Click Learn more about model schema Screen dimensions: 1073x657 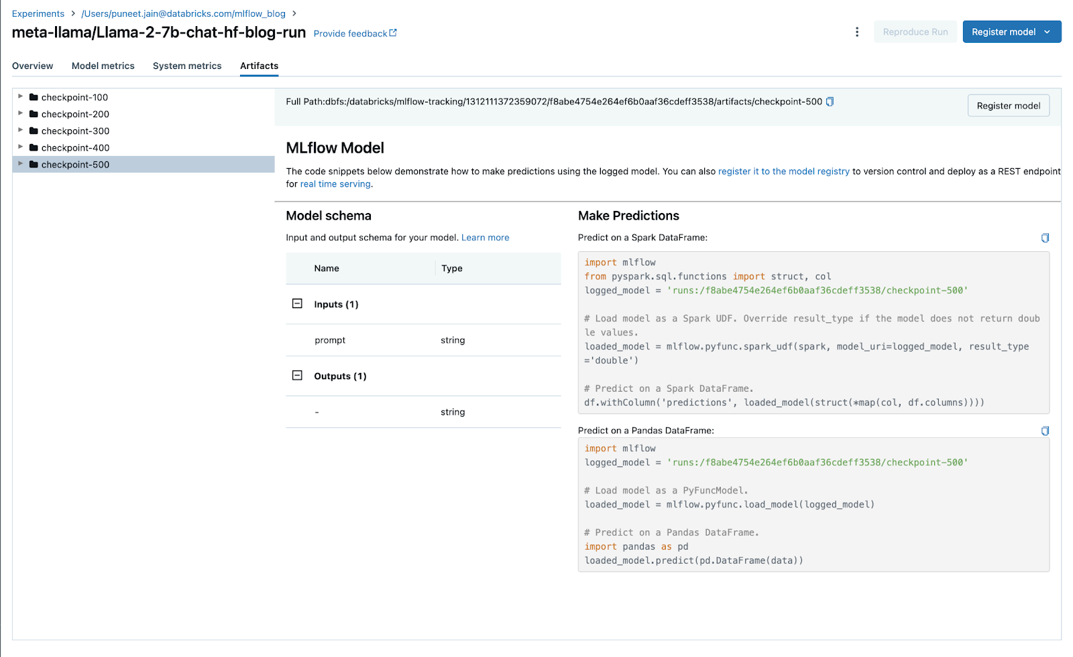[x=485, y=237]
